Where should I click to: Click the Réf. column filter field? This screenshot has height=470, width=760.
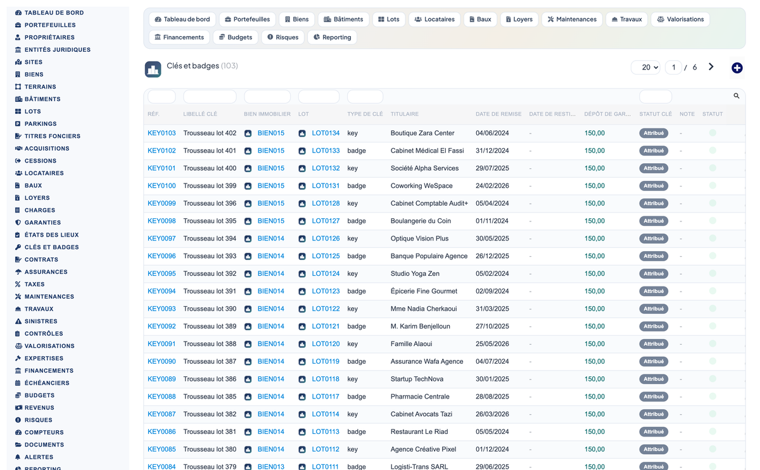click(161, 97)
